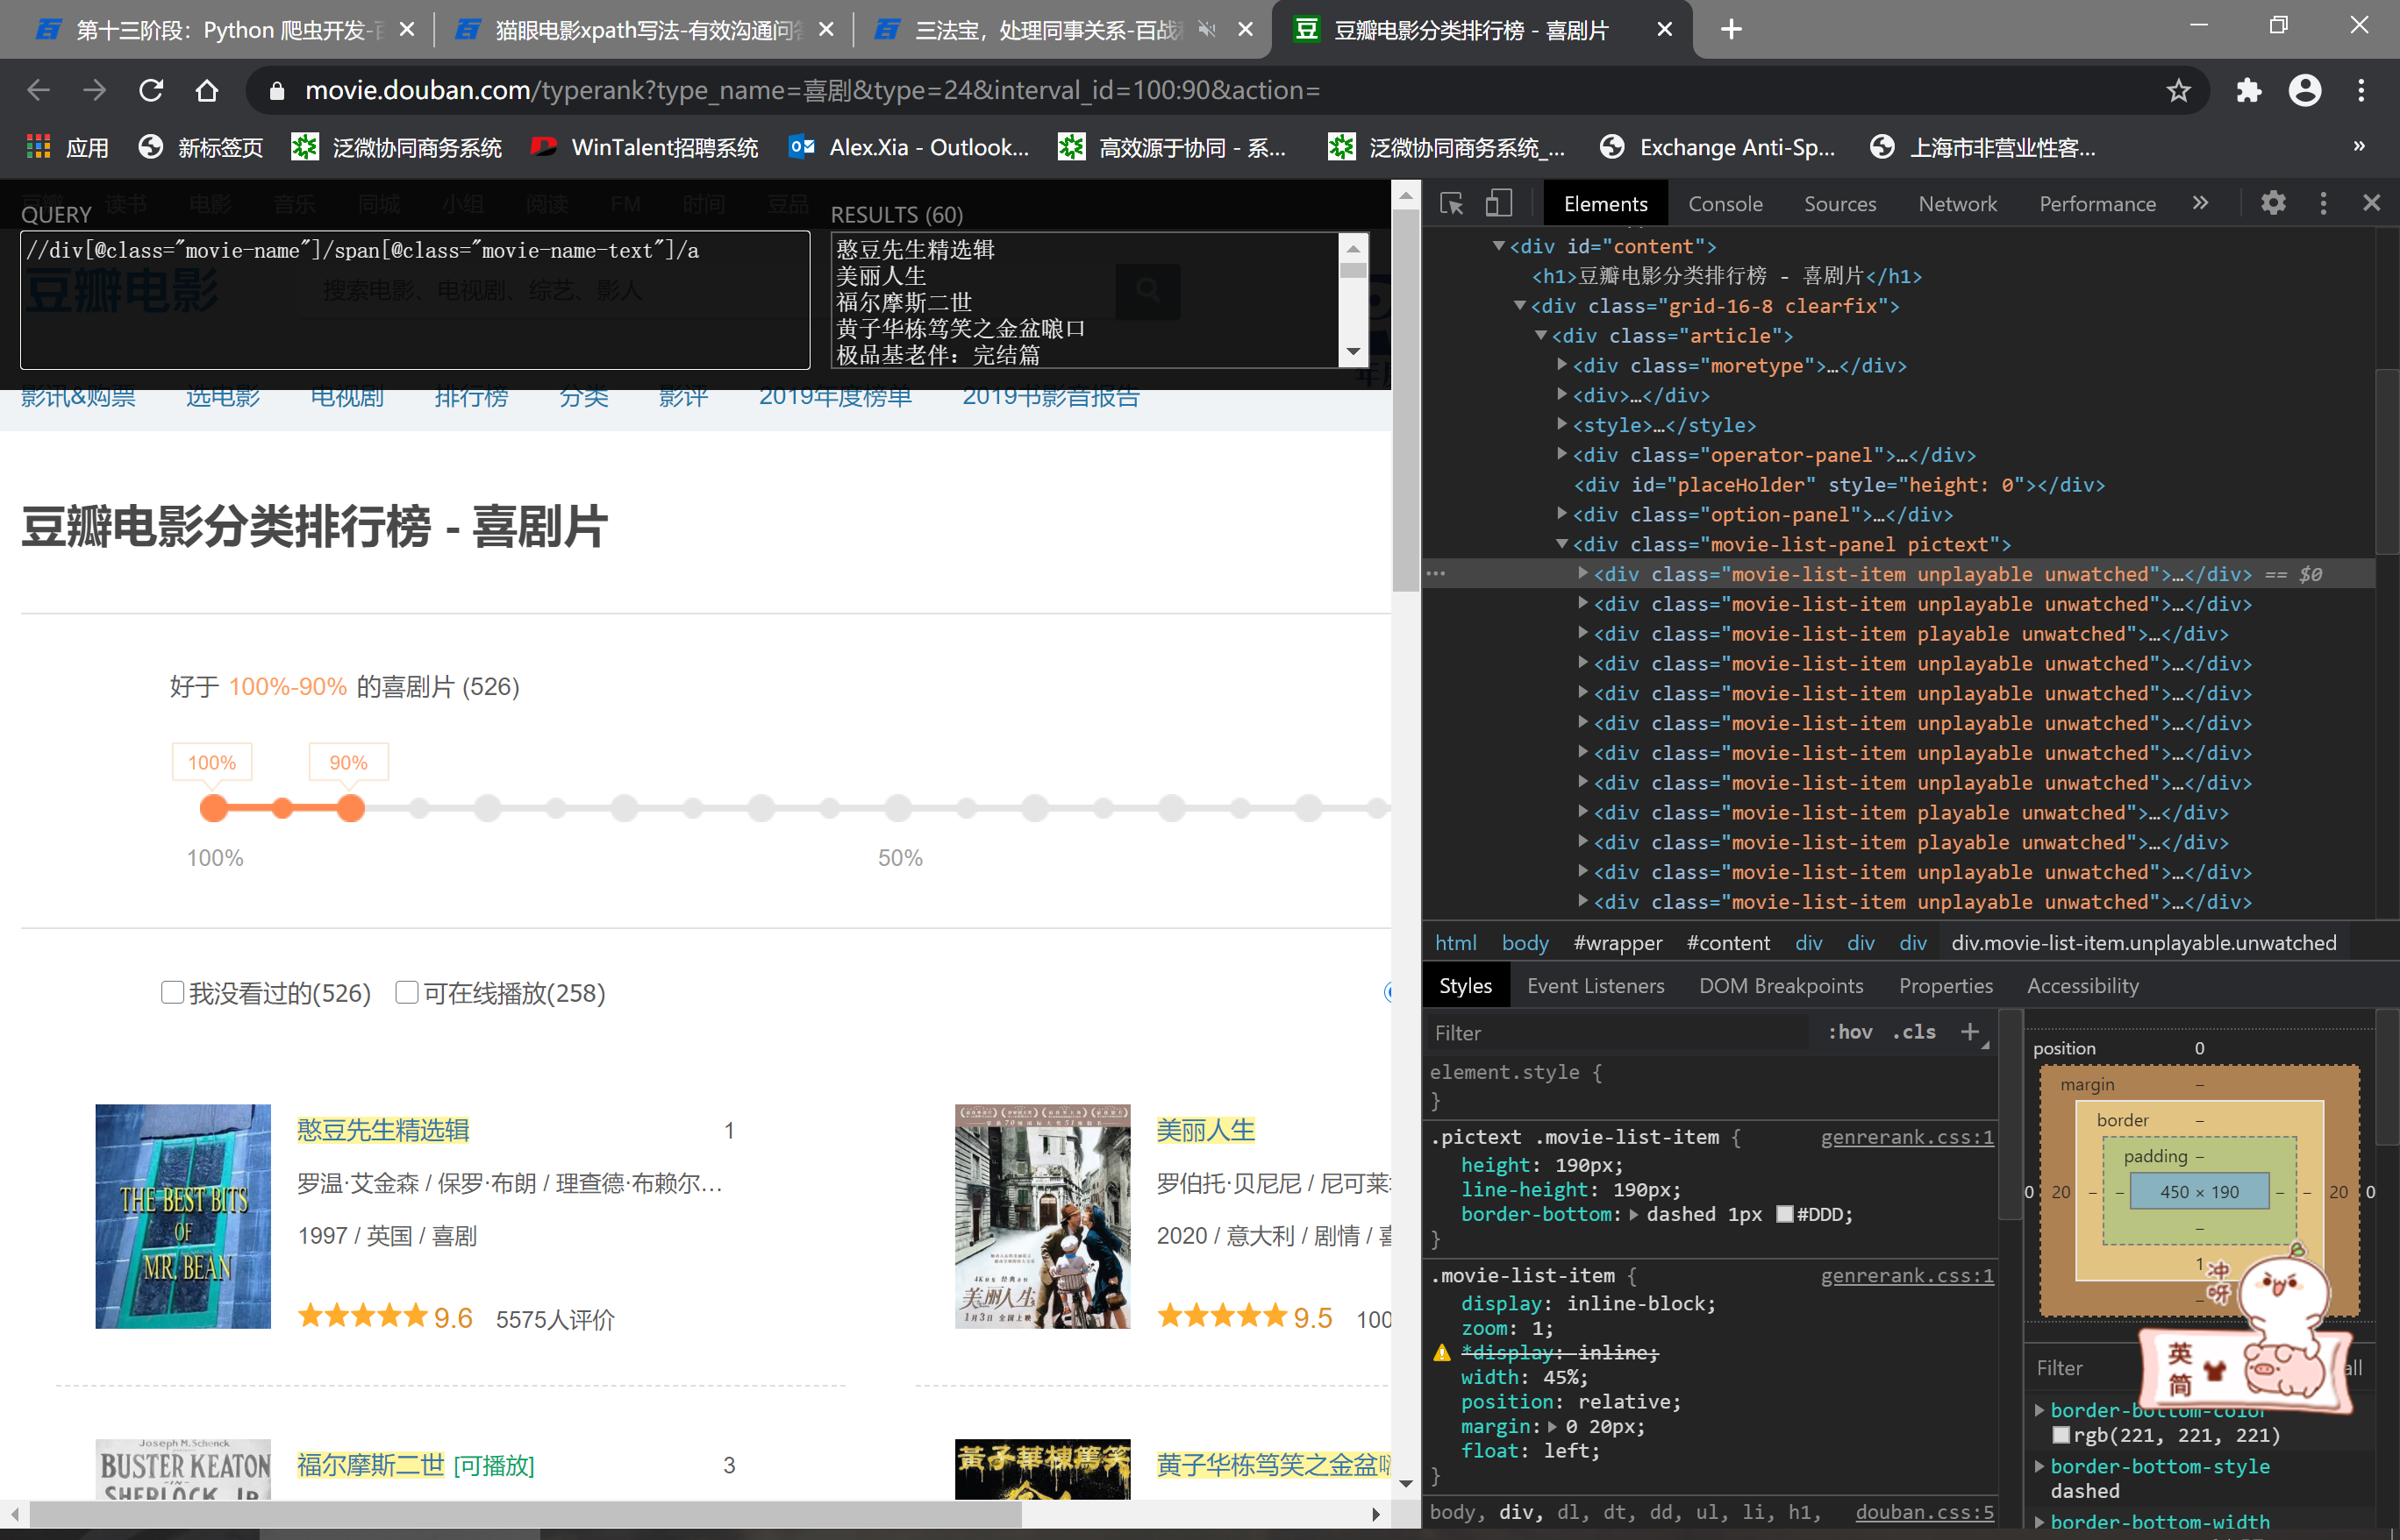Toggle the :hov element state
Viewport: 2400px width, 1540px height.
(x=1849, y=1032)
